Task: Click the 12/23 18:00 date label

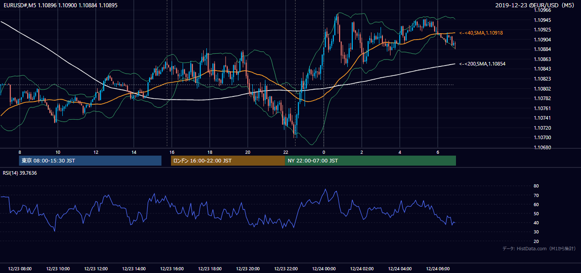Action: click(x=210, y=268)
